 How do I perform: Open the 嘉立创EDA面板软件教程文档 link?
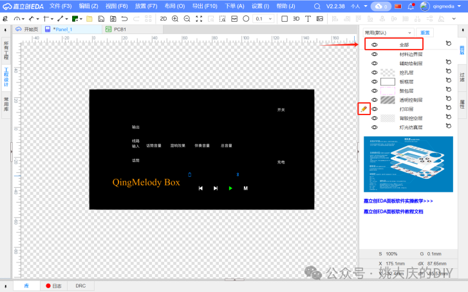click(x=393, y=212)
